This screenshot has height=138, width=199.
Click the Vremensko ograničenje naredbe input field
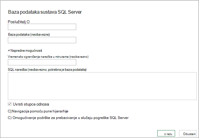click(x=42, y=62)
